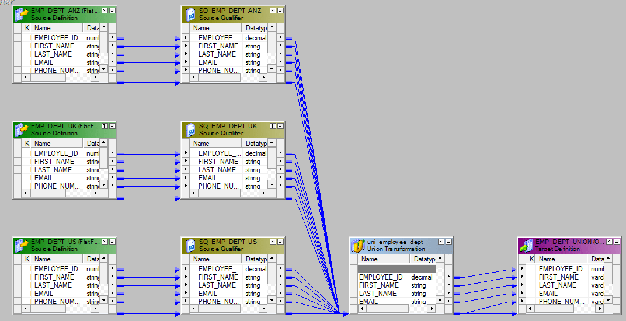Click FIRST_NAME input port arrow in SQ_EMP_DEPT_US
Viewport: 626px width, 321px height.
point(186,277)
